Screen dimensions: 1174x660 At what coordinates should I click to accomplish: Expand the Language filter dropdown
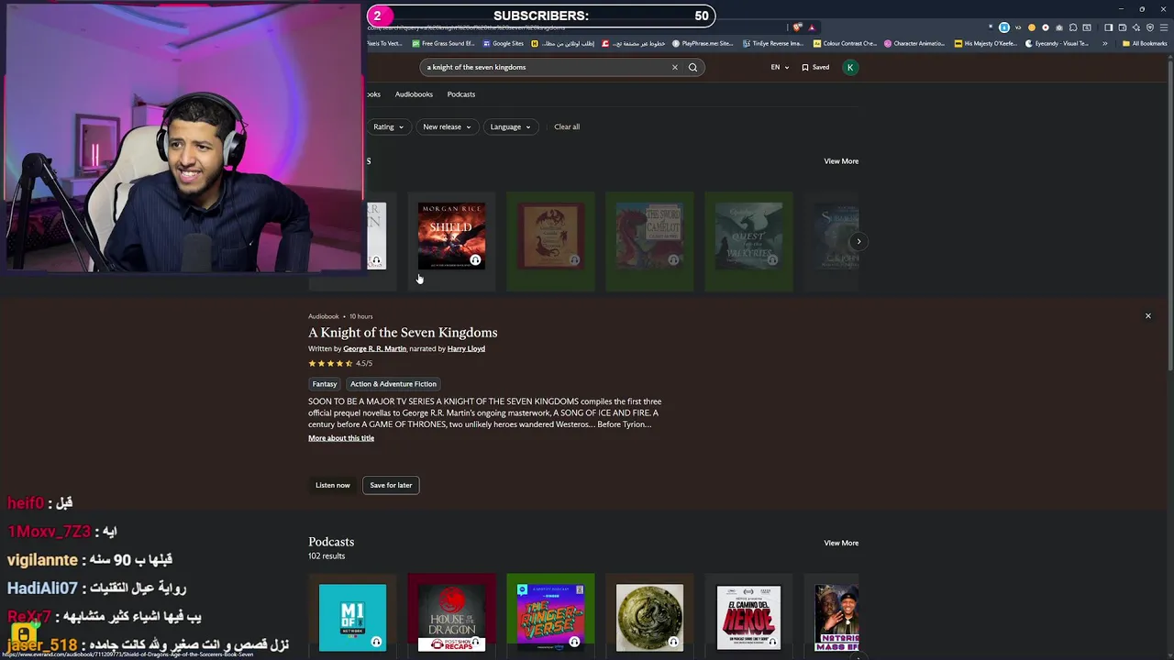click(510, 126)
